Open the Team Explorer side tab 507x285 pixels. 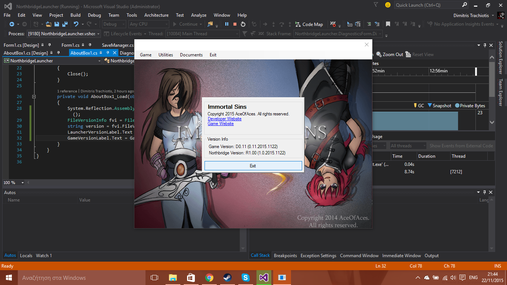[500, 92]
